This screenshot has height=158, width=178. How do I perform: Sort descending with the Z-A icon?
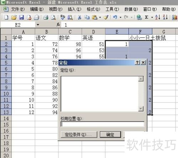tap(165, 17)
